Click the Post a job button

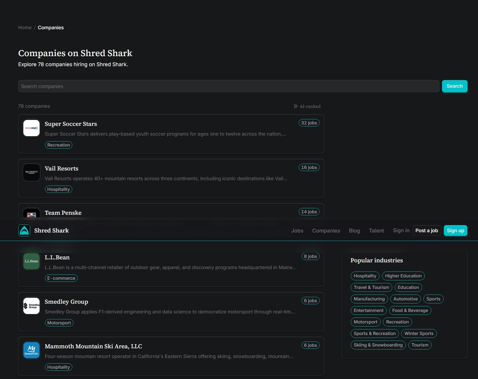pyautogui.click(x=427, y=231)
